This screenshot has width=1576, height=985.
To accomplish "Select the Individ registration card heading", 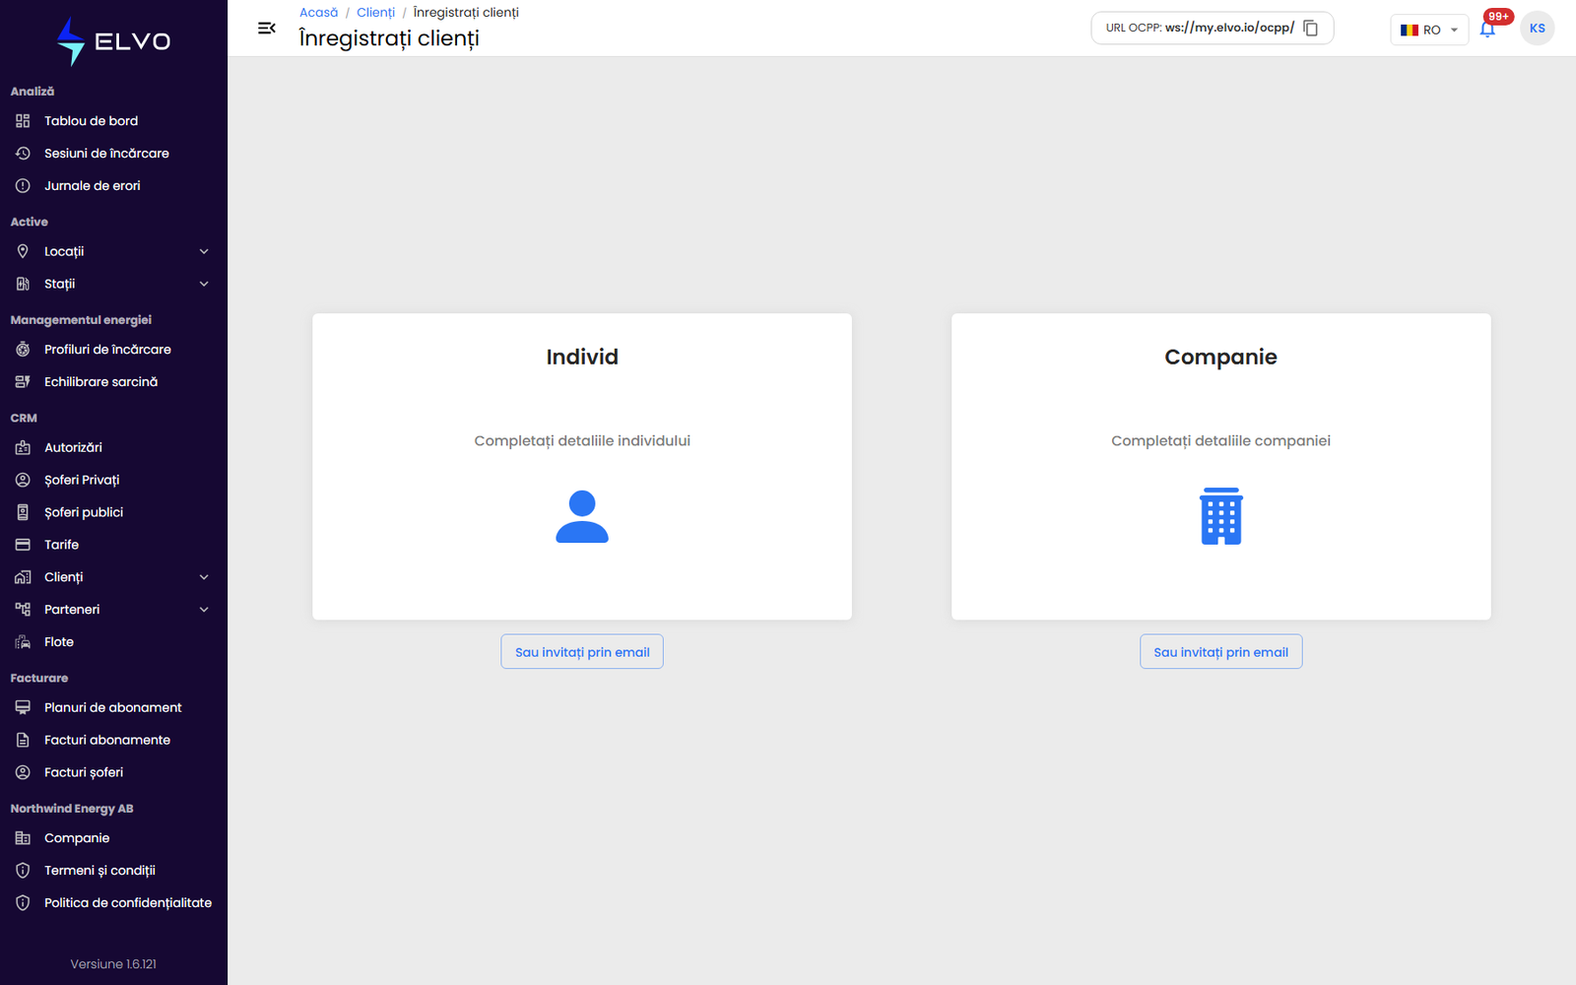I will tap(582, 357).
